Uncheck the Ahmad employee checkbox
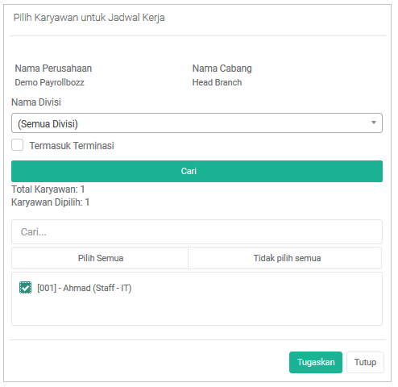 25,288
